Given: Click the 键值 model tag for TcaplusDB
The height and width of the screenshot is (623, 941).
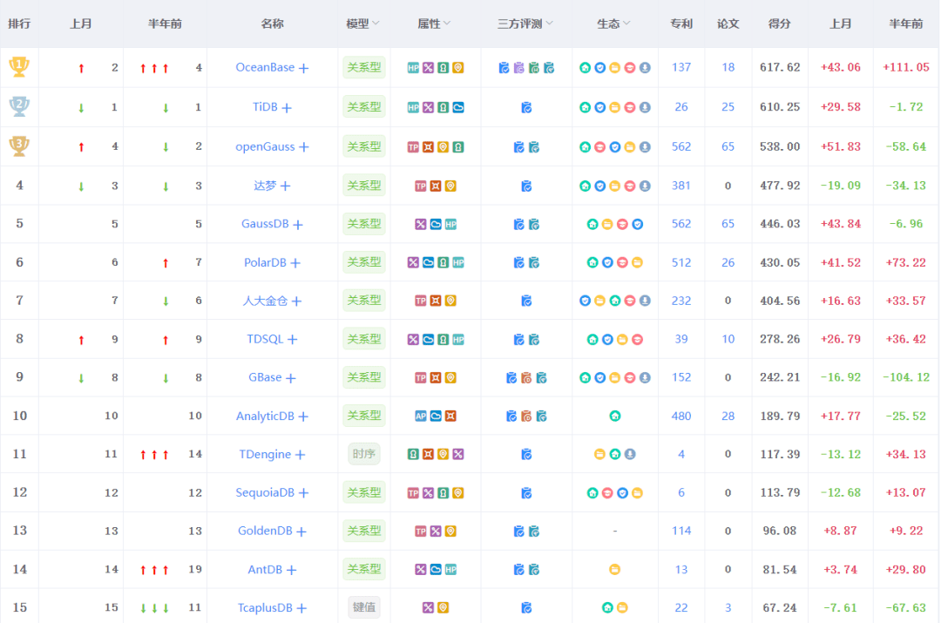Looking at the screenshot, I should coord(363,607).
